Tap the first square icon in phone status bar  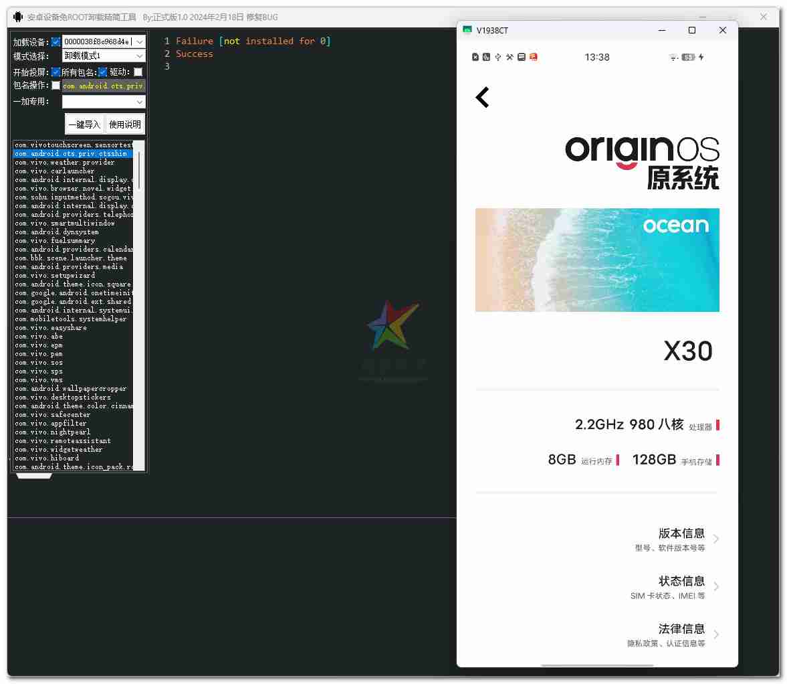tap(475, 58)
